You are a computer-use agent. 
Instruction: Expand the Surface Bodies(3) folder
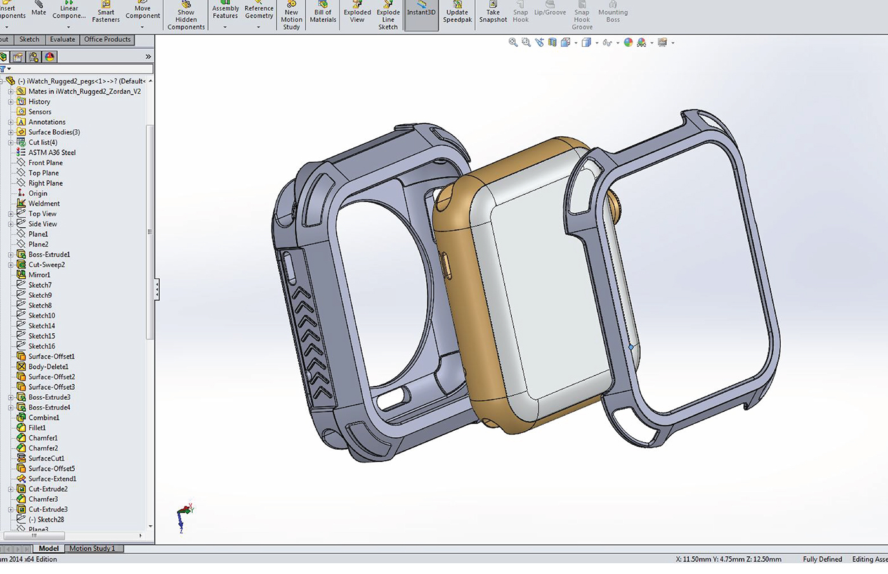coord(11,132)
